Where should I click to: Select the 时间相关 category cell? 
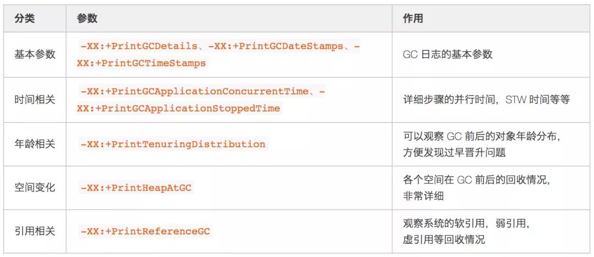[x=35, y=100]
